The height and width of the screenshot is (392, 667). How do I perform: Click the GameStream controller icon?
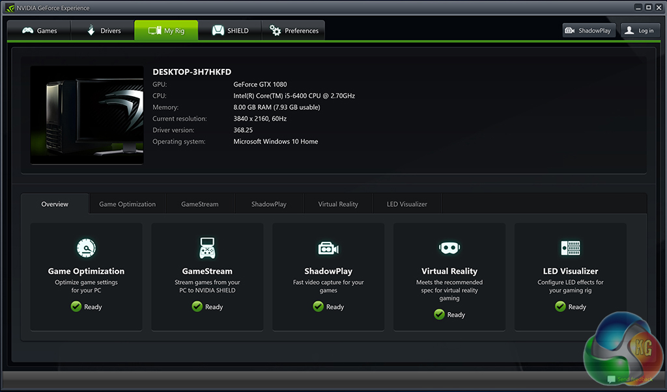(x=207, y=248)
